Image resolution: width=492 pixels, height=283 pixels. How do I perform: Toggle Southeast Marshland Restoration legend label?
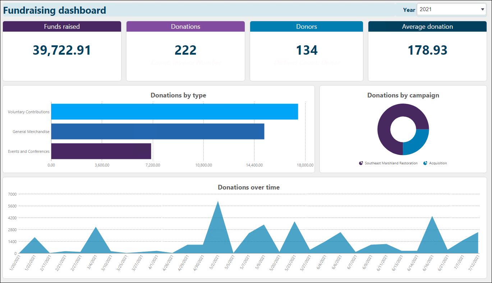pos(391,163)
